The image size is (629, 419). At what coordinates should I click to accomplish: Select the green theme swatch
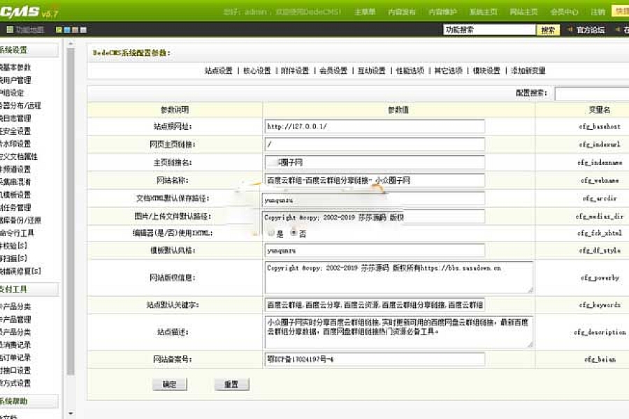point(59,29)
